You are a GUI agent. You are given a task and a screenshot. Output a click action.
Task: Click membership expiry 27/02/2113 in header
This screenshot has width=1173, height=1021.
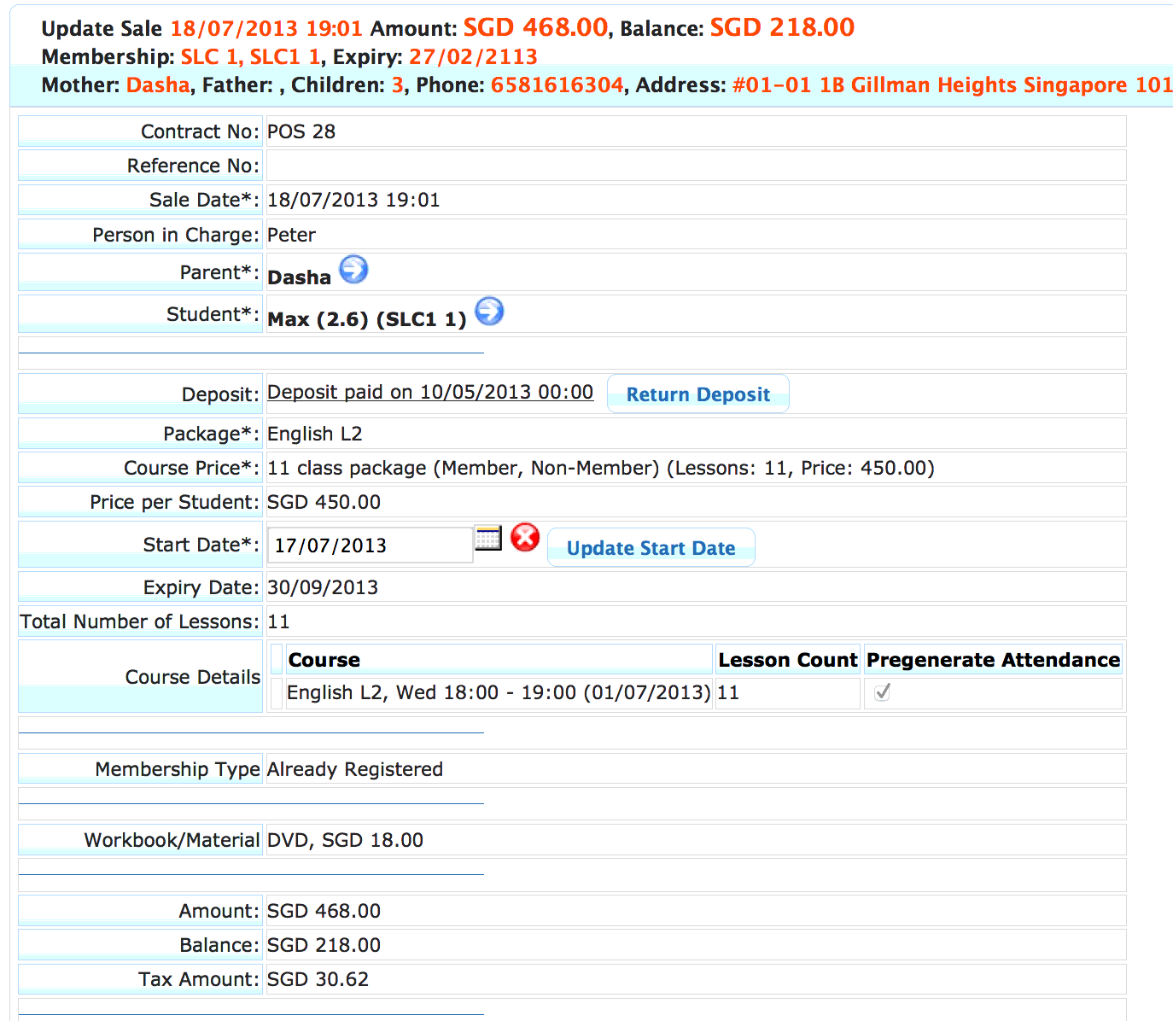[474, 57]
